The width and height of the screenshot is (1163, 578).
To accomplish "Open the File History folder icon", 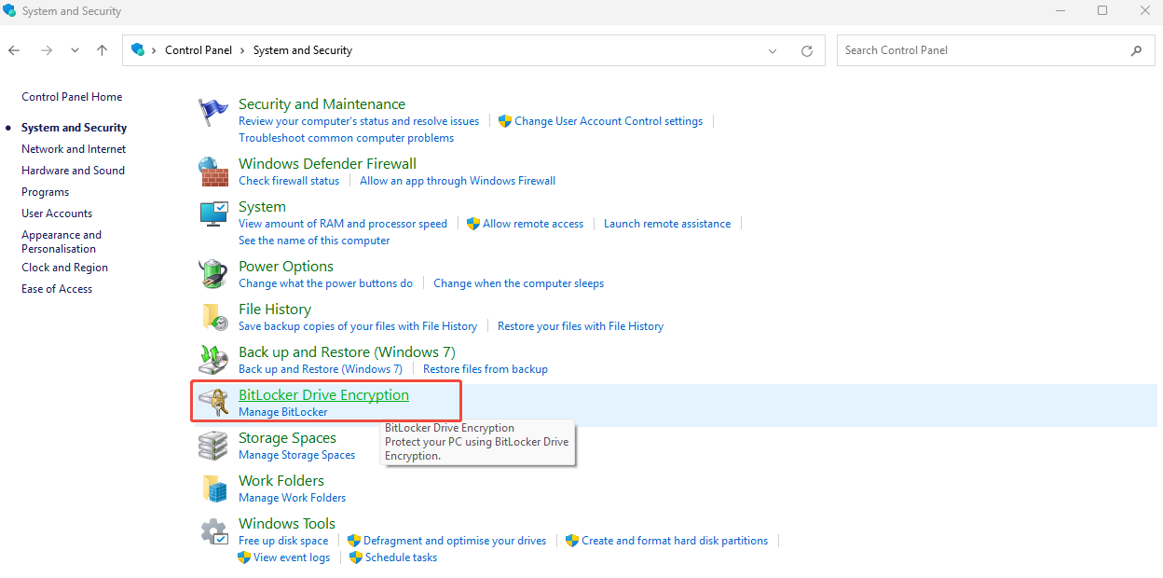I will click(213, 317).
